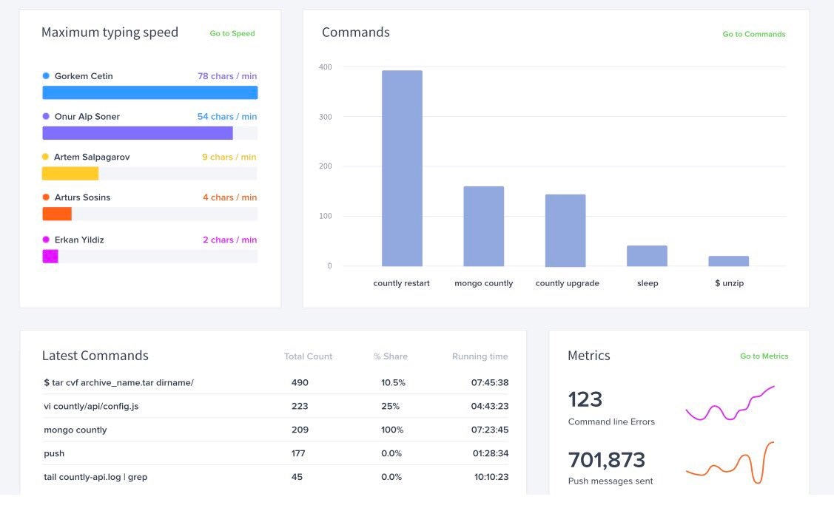This screenshot has width=834, height=508.
Task: Click the Command line Errors sparkline chart
Action: (730, 403)
